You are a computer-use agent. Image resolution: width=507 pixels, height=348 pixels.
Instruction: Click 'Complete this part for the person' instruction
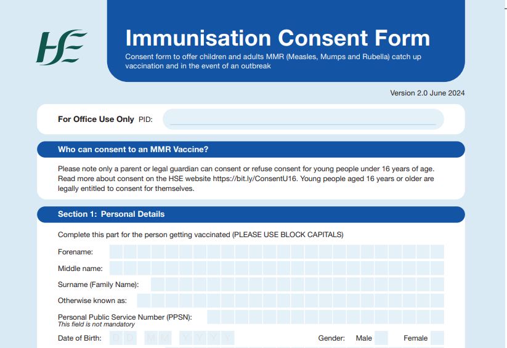pyautogui.click(x=200, y=235)
